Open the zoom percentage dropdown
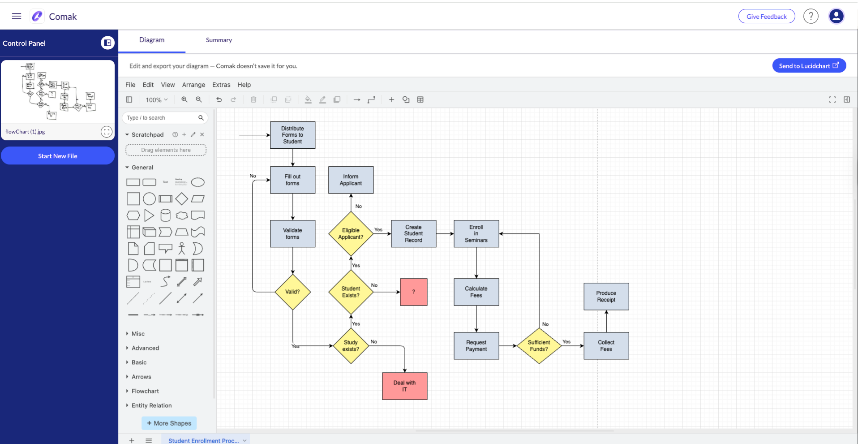858x444 pixels. (156, 99)
